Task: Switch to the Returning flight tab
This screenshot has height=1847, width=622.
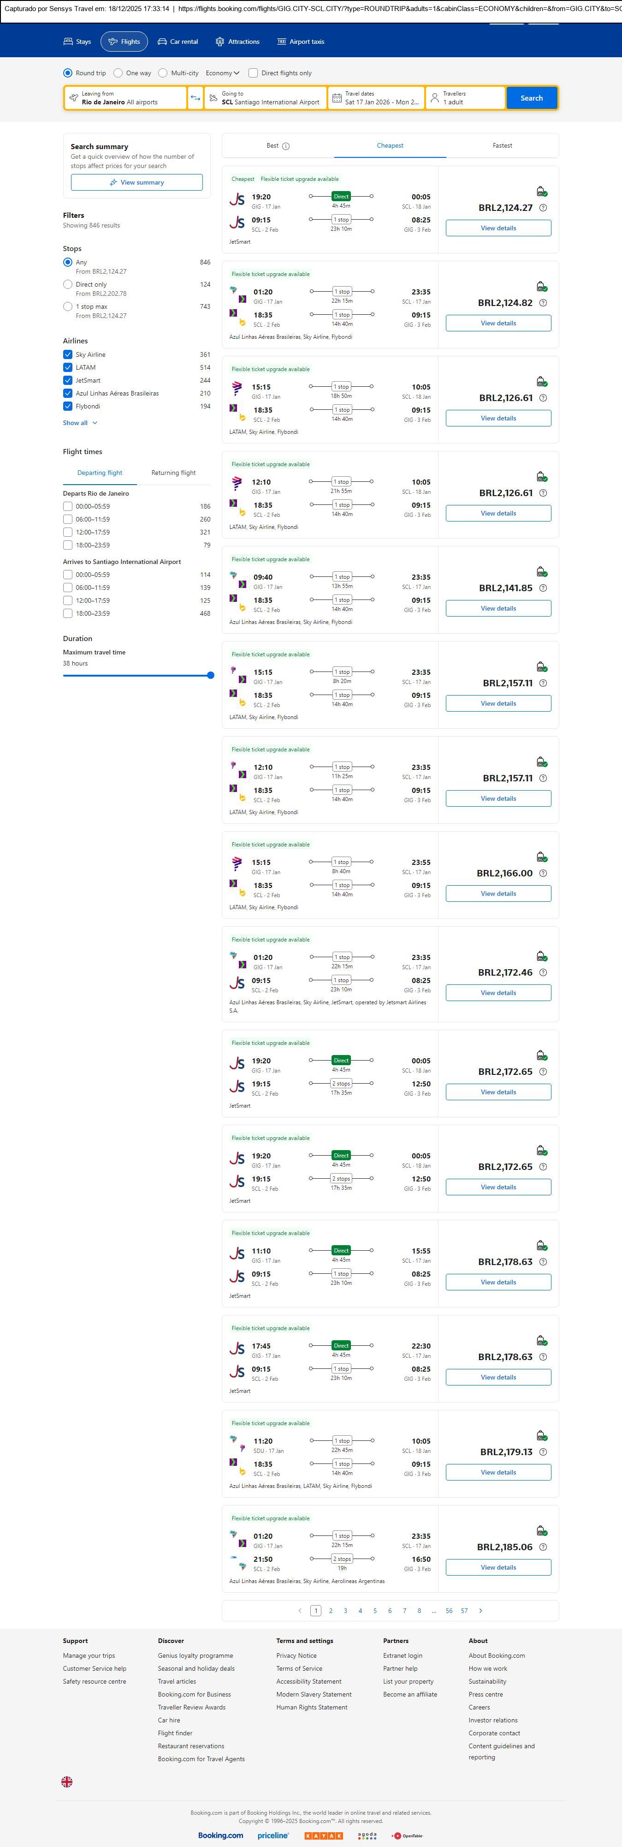Action: click(x=173, y=473)
